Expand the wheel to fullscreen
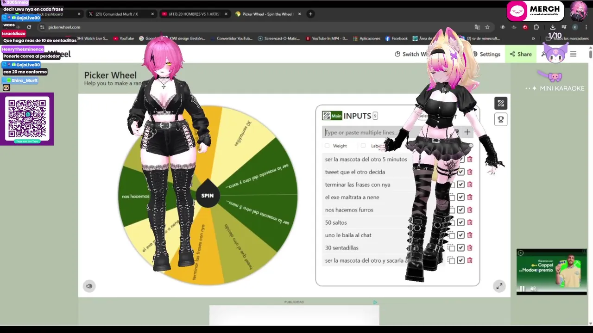This screenshot has height=333, width=593. click(x=499, y=286)
